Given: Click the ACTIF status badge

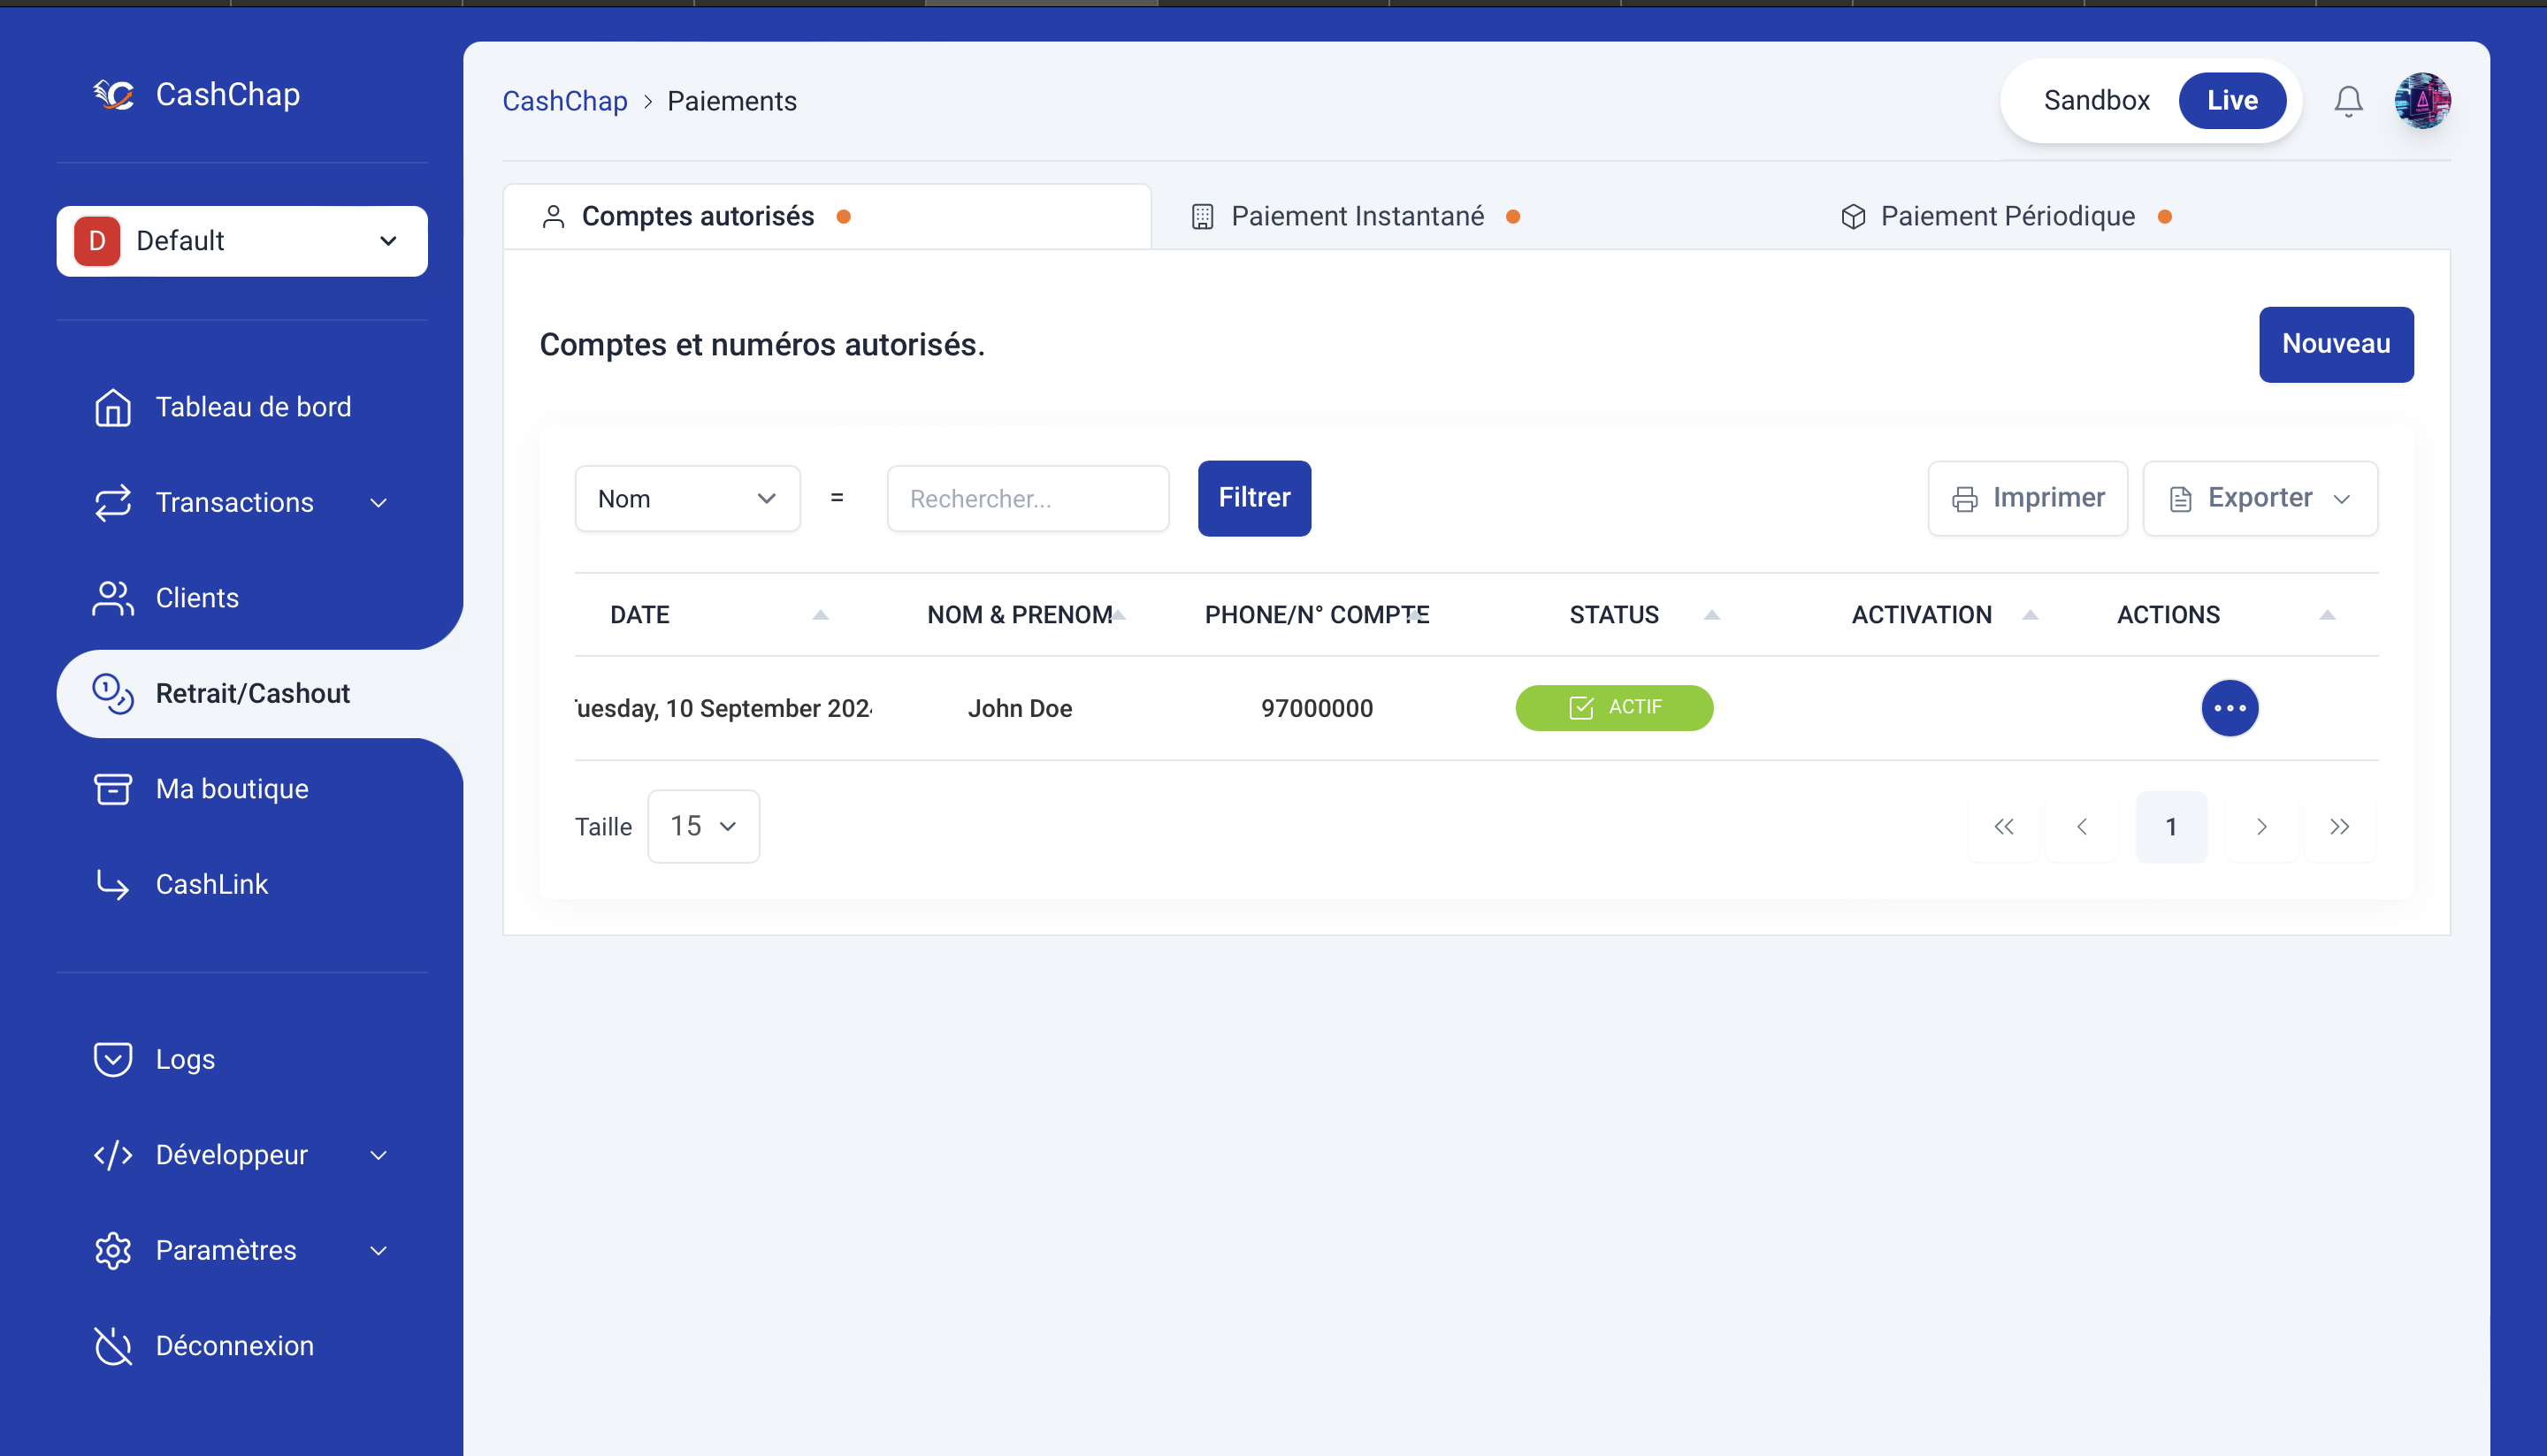Looking at the screenshot, I should click(1614, 708).
